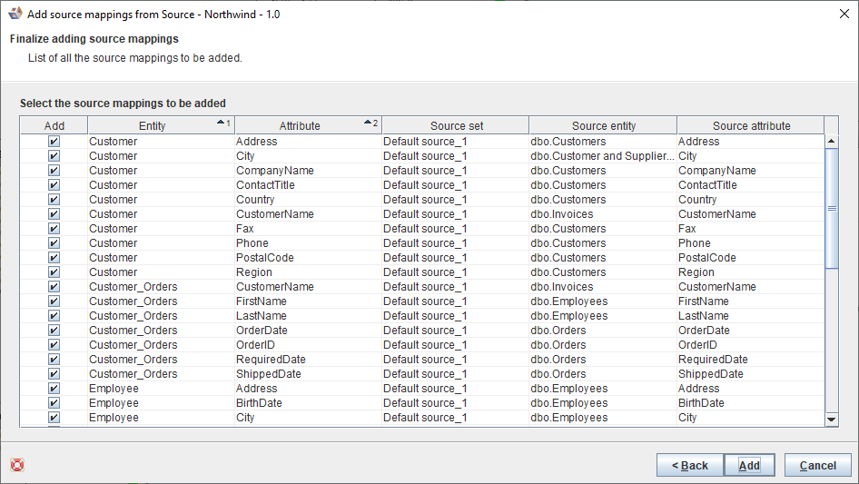Disable the Employee BirthDate mapping checkbox

tap(54, 403)
